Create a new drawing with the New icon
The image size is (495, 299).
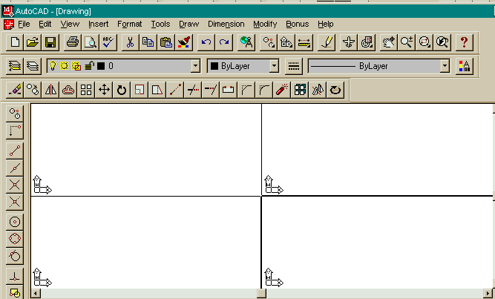[15, 42]
